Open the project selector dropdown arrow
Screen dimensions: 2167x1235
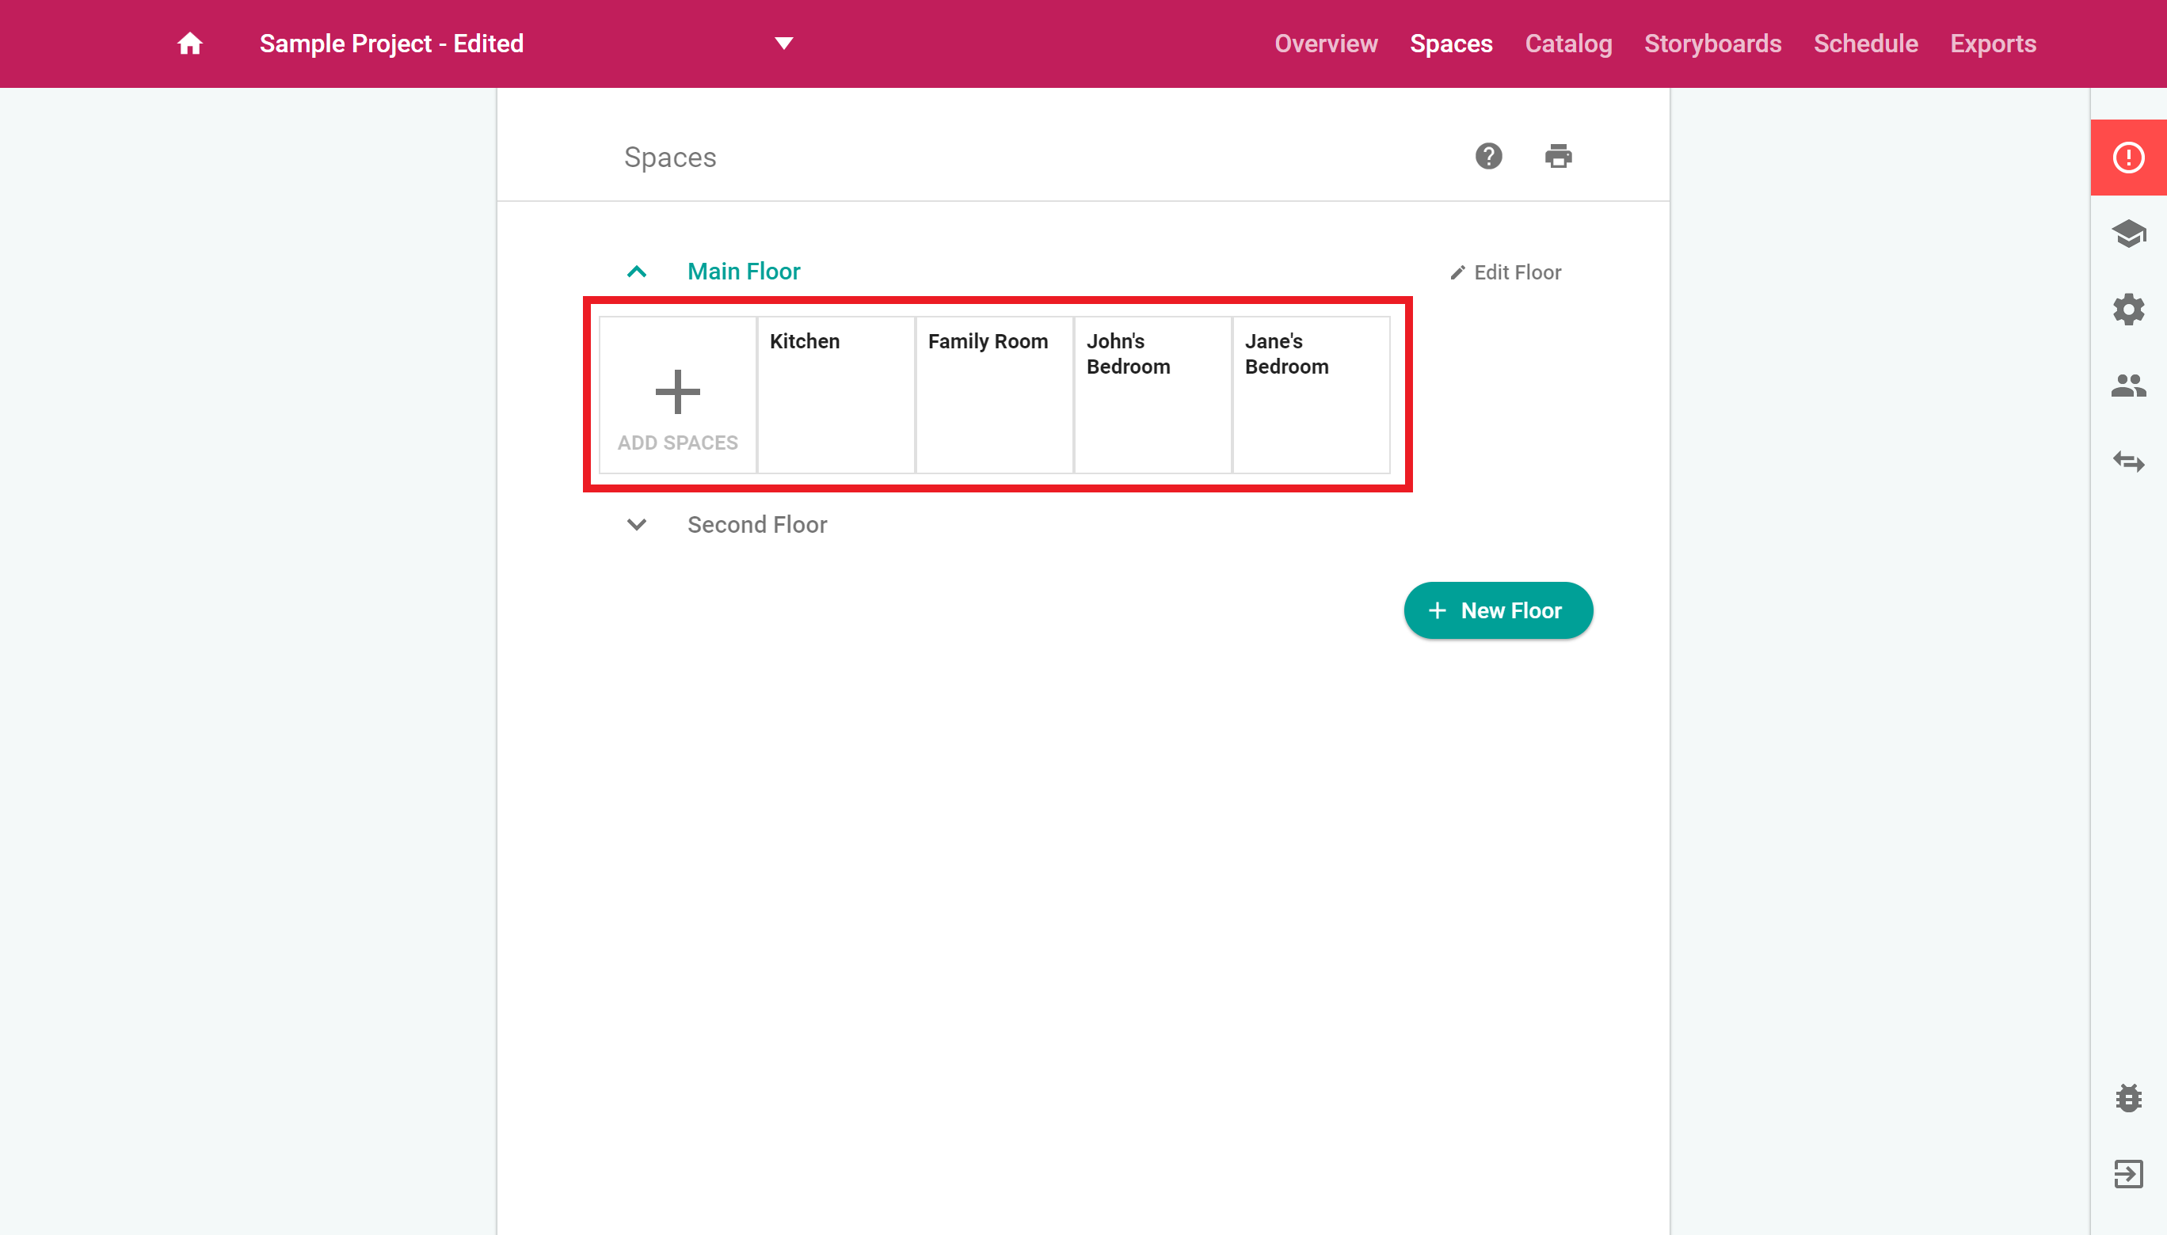(784, 44)
